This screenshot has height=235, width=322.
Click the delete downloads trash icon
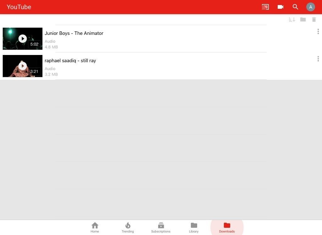(x=314, y=19)
